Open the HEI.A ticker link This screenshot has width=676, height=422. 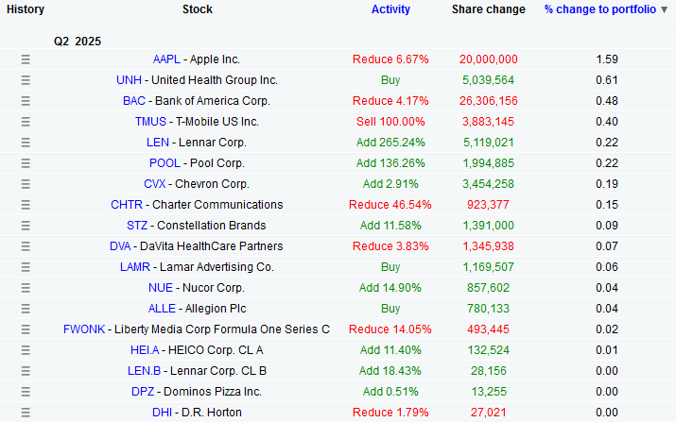(x=145, y=350)
